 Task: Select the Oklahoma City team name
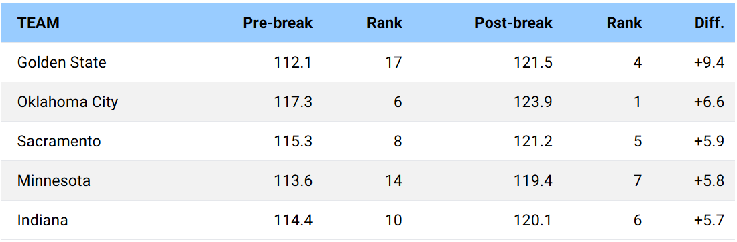tap(68, 102)
